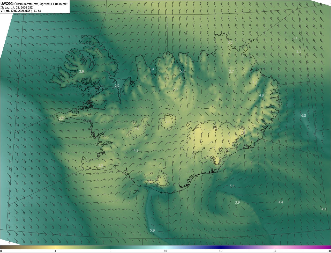Click the 4.9 value label on the map
The image size is (331, 253).
[x=261, y=95]
